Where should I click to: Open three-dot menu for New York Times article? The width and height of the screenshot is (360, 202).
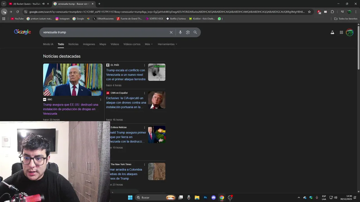145,164
